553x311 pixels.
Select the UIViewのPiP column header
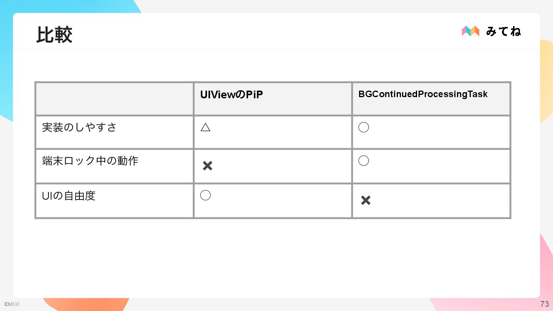tap(232, 94)
